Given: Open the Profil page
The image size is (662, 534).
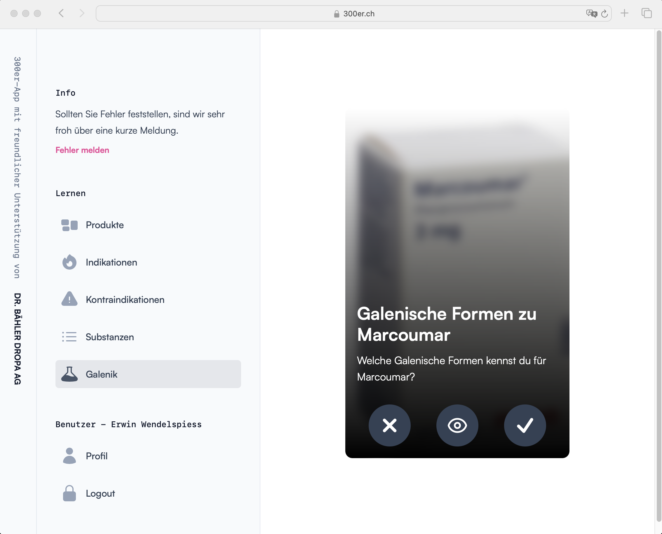Looking at the screenshot, I should 97,456.
